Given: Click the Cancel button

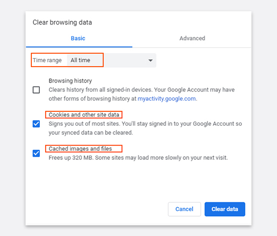Looking at the screenshot, I should click(x=184, y=209).
